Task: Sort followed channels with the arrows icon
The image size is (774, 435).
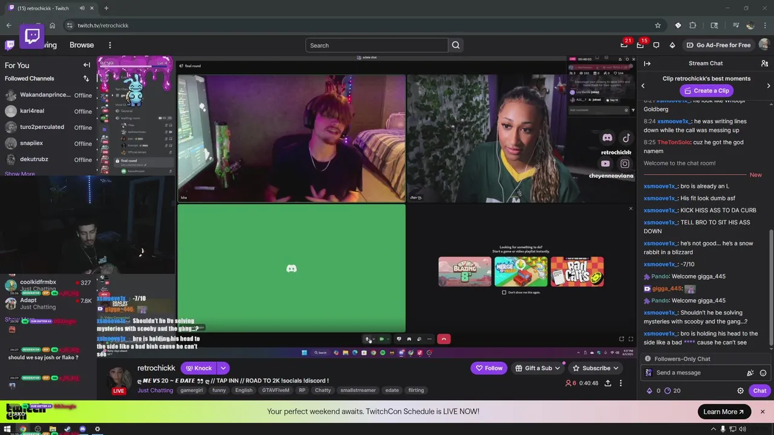Action: (x=86, y=79)
